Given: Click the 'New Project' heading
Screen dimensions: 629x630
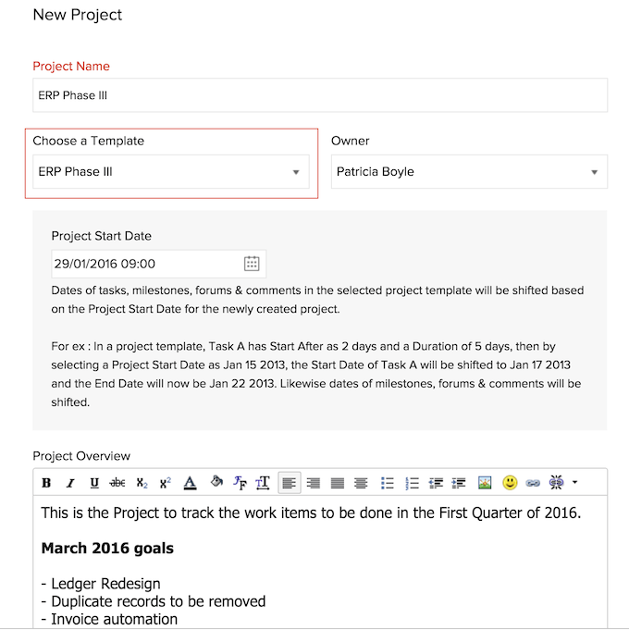Looking at the screenshot, I should [x=78, y=15].
